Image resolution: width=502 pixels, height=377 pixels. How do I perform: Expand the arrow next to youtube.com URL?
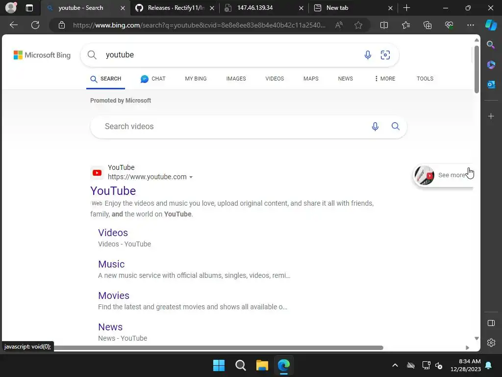(x=191, y=177)
